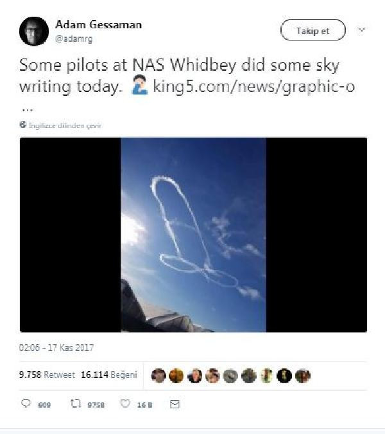This screenshot has height=434, width=385.
Task: Click the reply speech bubble icon
Action: pos(26,404)
